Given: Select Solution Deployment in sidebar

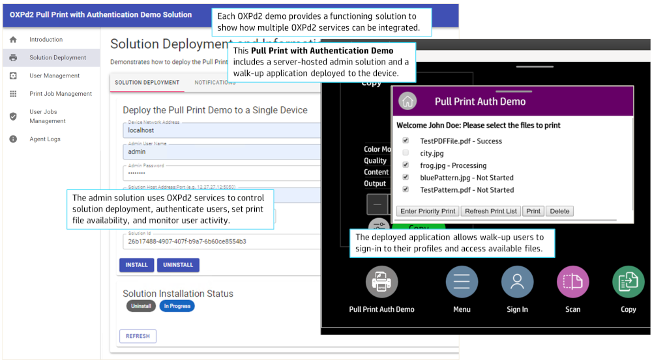Looking at the screenshot, I should 58,58.
